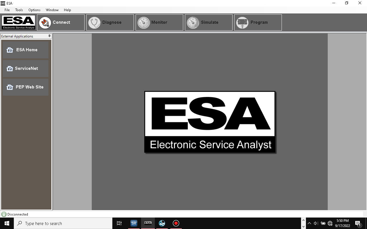Click the red record taskbar icon
This screenshot has width=367, height=229.
176,223
